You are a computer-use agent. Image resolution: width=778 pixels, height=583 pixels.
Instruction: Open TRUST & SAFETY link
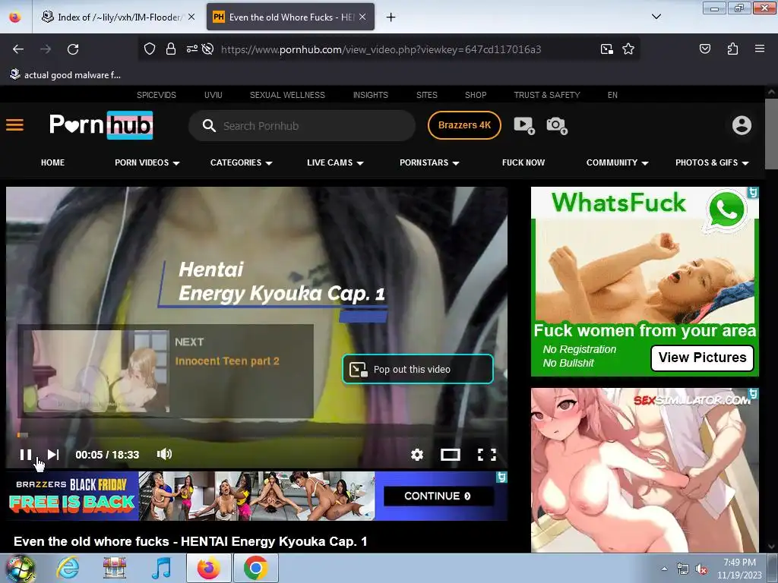point(547,95)
